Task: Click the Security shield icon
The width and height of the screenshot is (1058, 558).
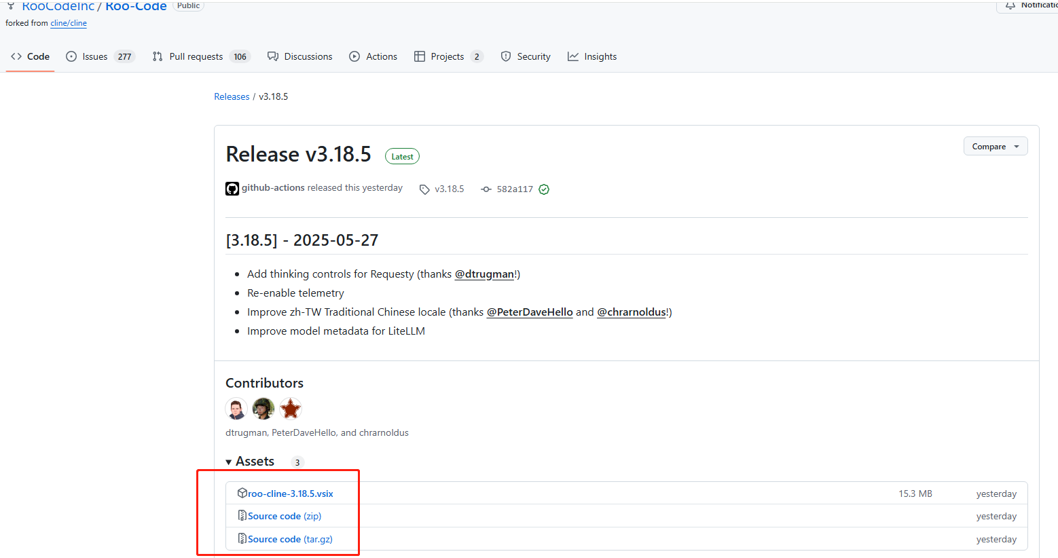Action: coord(506,56)
